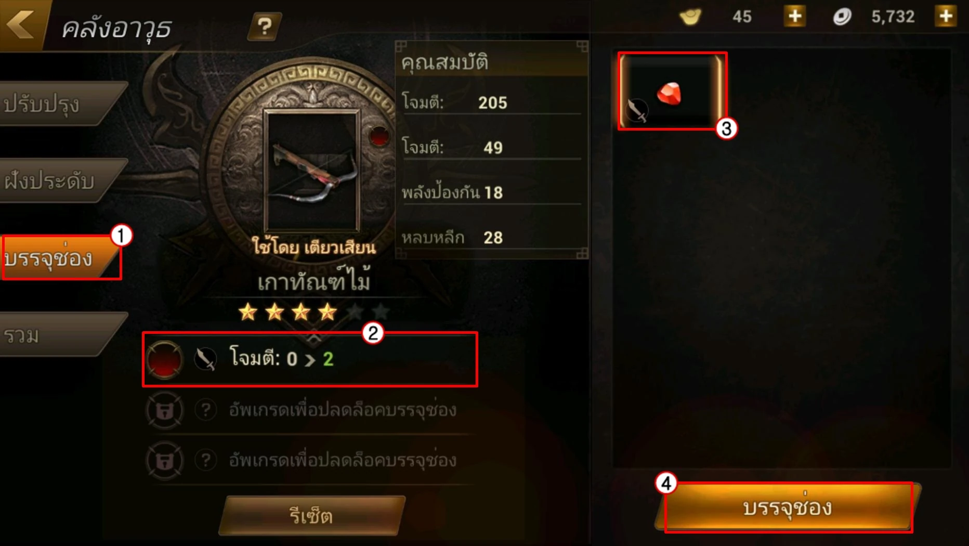Switch to the ฝังประดับ tab
This screenshot has width=969, height=546.
click(60, 180)
